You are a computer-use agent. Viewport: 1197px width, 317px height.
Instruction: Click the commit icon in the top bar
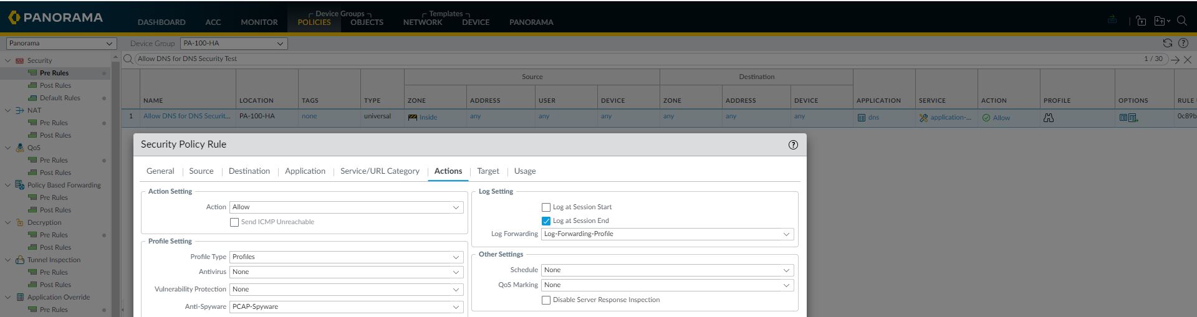[x=1112, y=20]
